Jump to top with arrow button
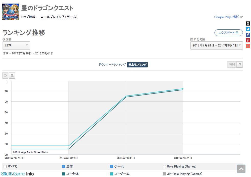Image resolution: width=251 pixels, height=177 pixels. [x=241, y=169]
